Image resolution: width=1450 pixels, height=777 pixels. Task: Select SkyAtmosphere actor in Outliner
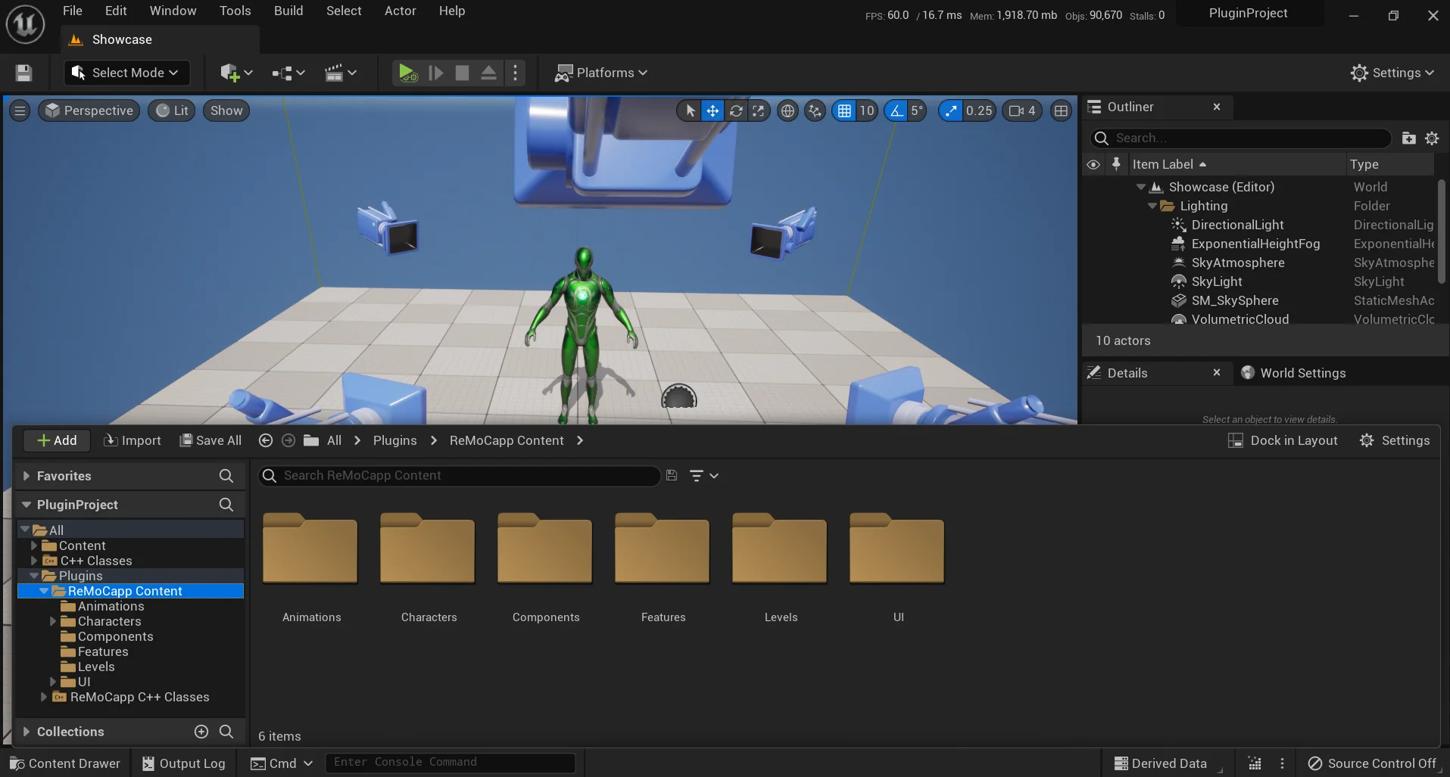click(x=1237, y=263)
